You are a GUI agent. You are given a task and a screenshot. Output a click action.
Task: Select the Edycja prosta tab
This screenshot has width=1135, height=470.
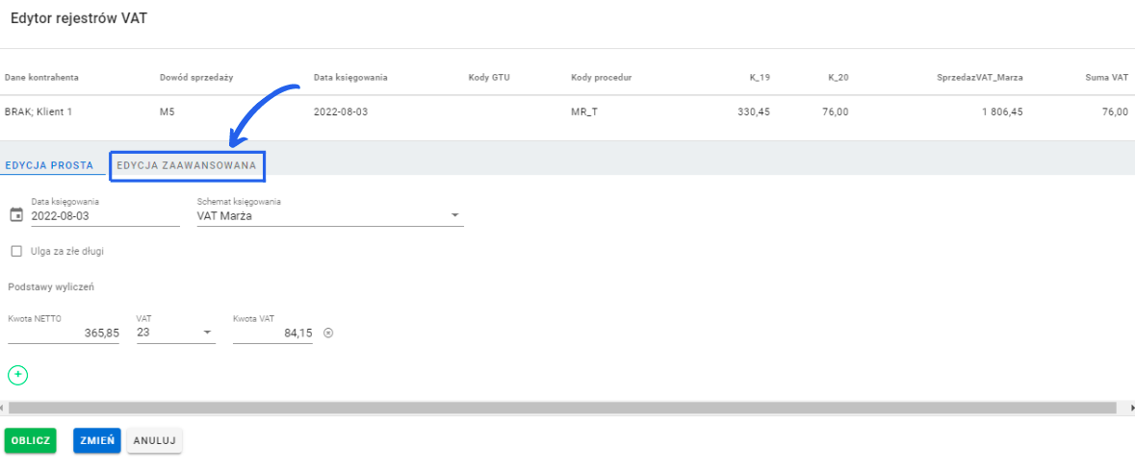point(53,165)
